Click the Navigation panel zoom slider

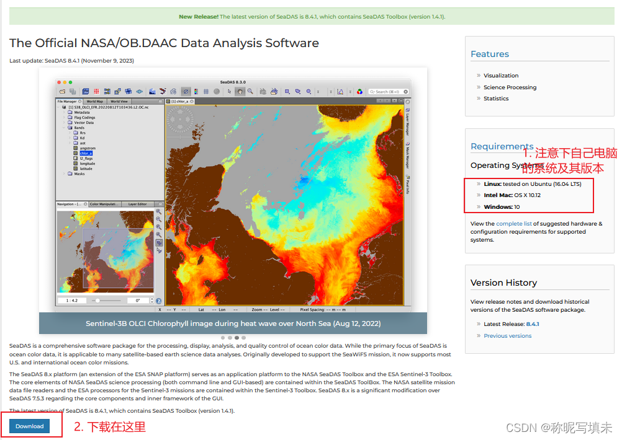coord(106,301)
